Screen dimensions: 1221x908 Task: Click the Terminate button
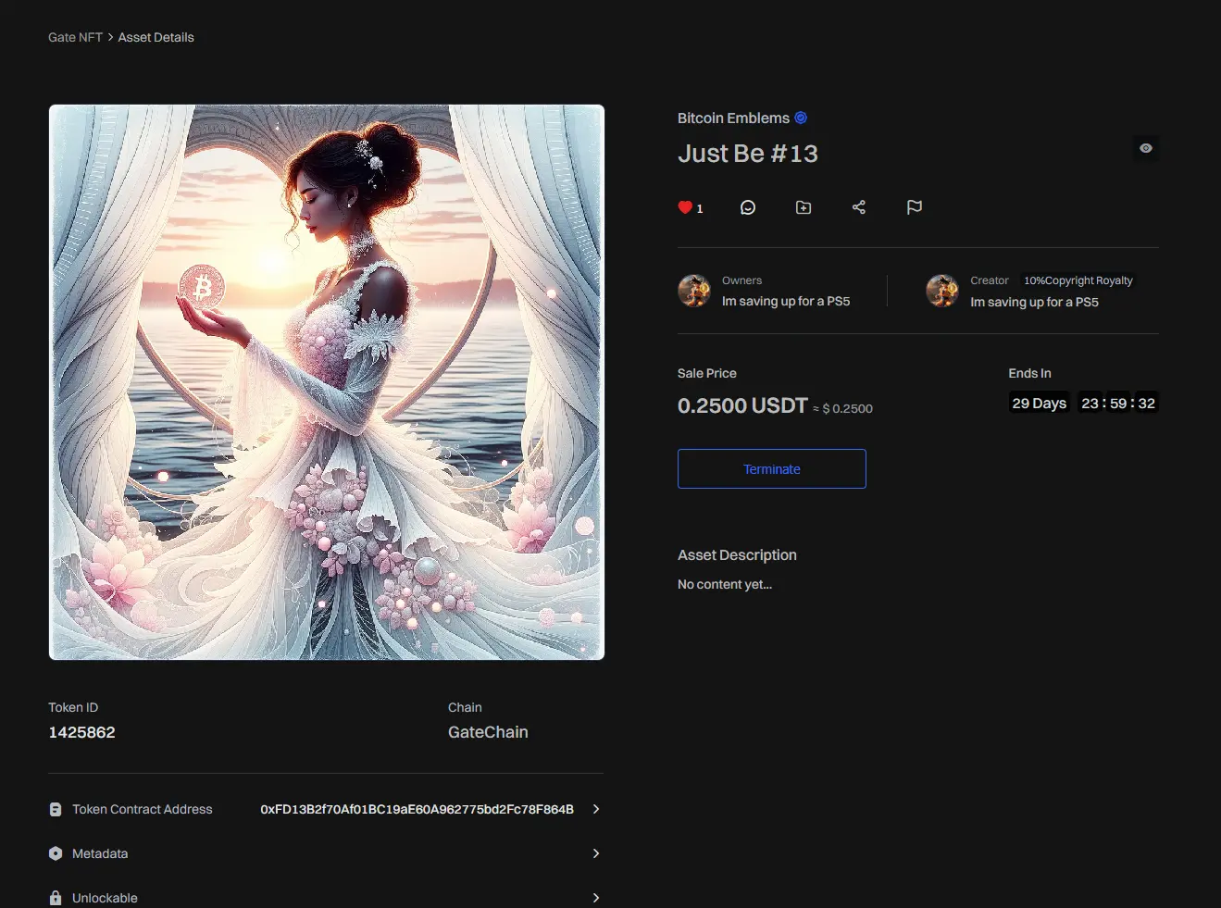[772, 468]
